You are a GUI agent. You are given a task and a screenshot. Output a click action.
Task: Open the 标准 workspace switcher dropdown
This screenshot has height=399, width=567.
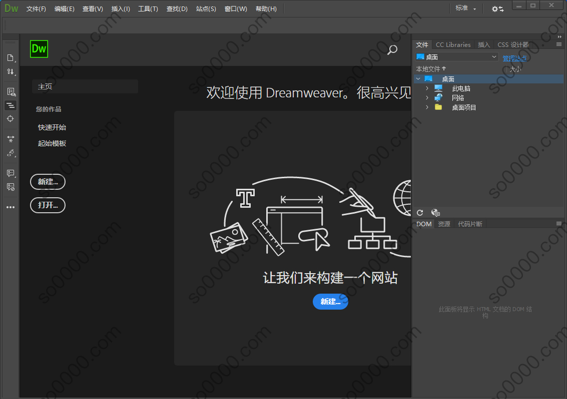coord(466,8)
